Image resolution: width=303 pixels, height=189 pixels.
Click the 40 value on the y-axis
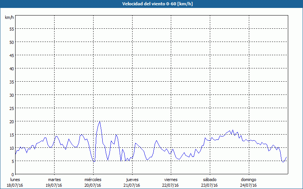pos(11,68)
